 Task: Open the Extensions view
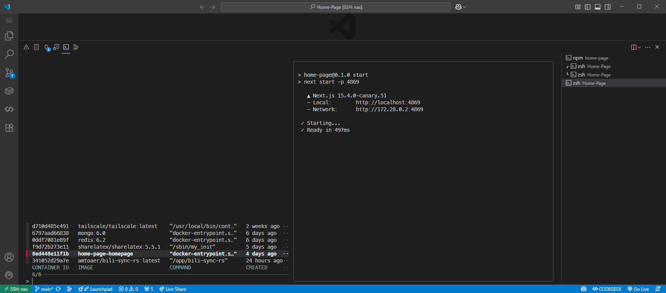pos(9,128)
